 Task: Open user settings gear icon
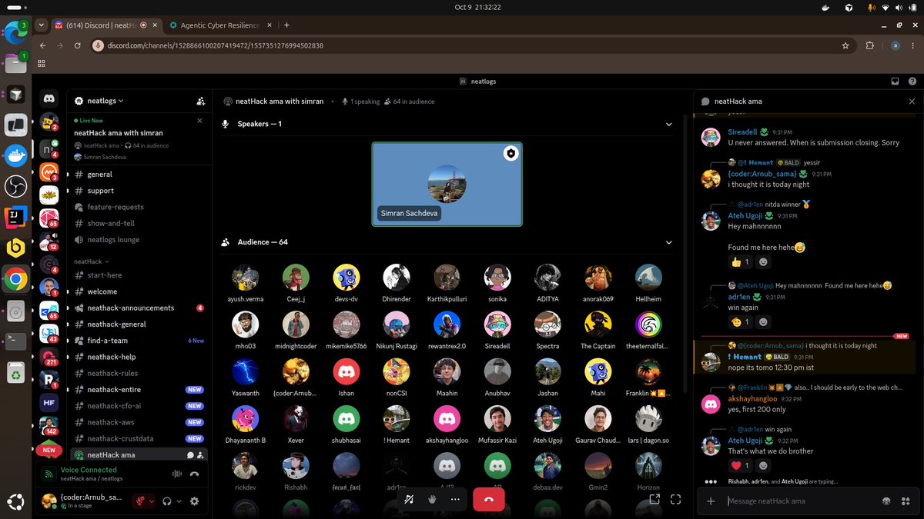point(194,501)
